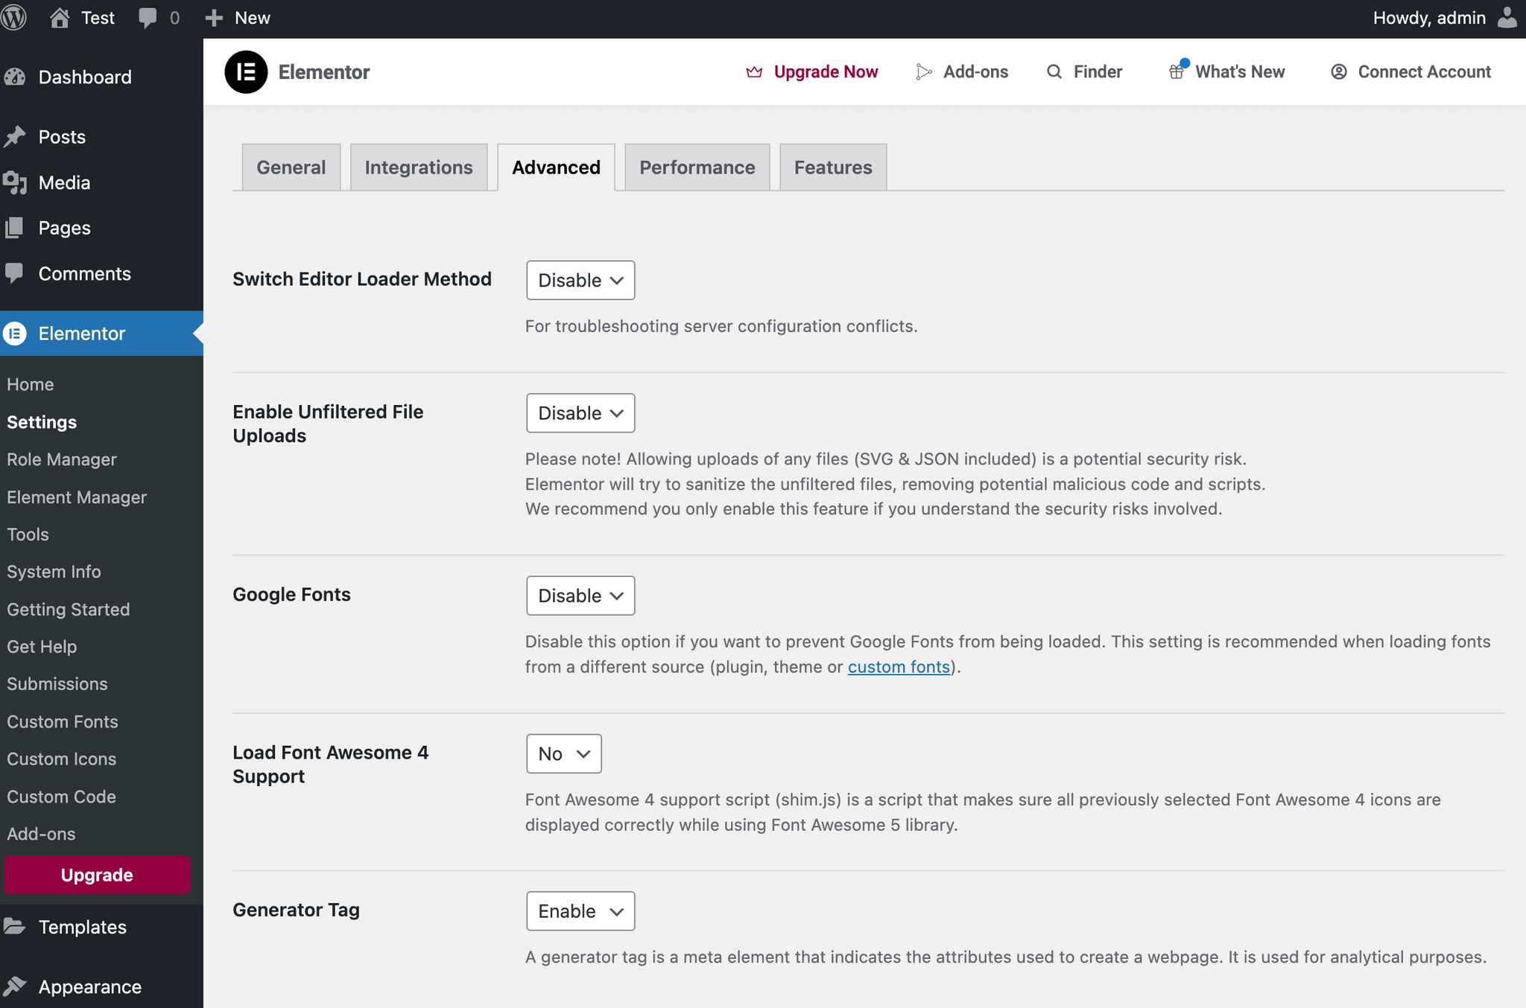Click the WordPress logo in admin bar
Image resolution: width=1526 pixels, height=1008 pixels.
pyautogui.click(x=13, y=17)
